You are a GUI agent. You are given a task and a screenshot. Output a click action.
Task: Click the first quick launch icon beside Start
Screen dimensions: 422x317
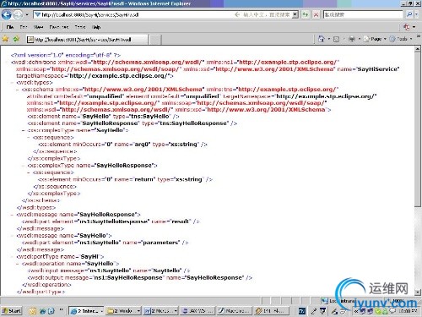coord(33,311)
